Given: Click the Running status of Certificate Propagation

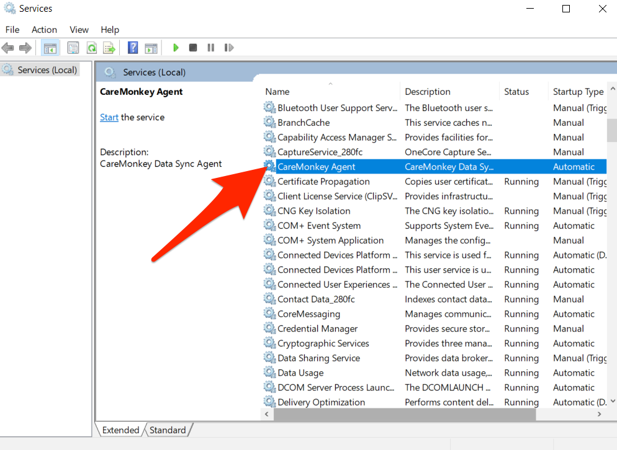Looking at the screenshot, I should [x=521, y=181].
